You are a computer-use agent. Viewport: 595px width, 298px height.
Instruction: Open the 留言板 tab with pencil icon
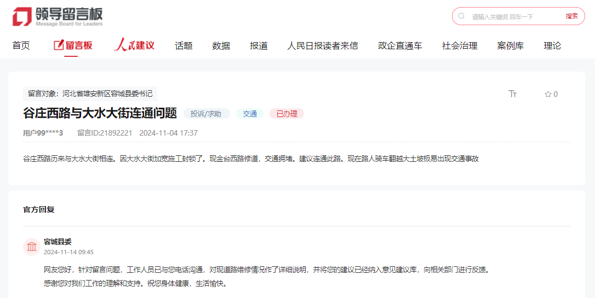(73, 45)
